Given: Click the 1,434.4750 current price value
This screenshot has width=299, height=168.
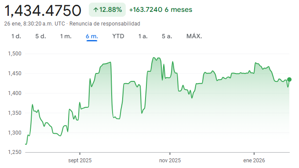Looking at the screenshot, I should coord(43,11).
